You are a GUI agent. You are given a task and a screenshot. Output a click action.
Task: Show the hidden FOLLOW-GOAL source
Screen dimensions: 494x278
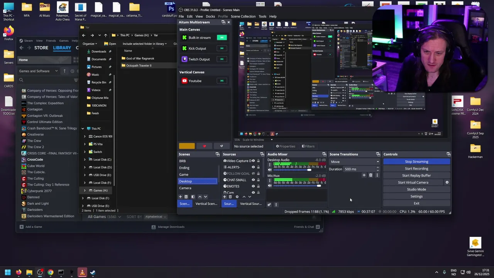pyautogui.click(x=253, y=173)
